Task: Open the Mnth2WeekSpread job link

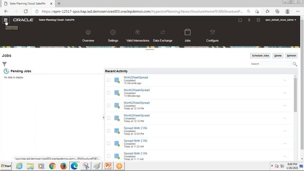Action: pos(136,77)
